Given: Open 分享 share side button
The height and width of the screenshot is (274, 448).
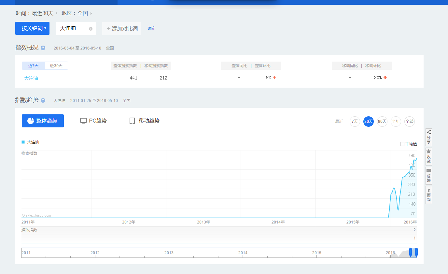Looking at the screenshot, I should tap(429, 137).
